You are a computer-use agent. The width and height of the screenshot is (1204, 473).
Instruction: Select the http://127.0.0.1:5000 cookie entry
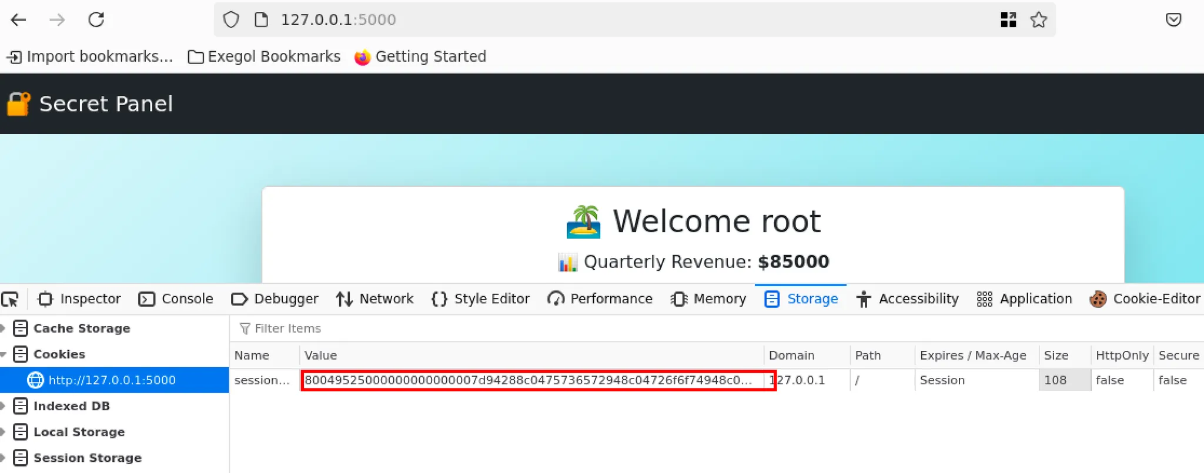[x=112, y=380]
